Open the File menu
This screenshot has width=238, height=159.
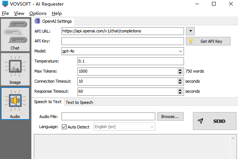tap(5, 13)
